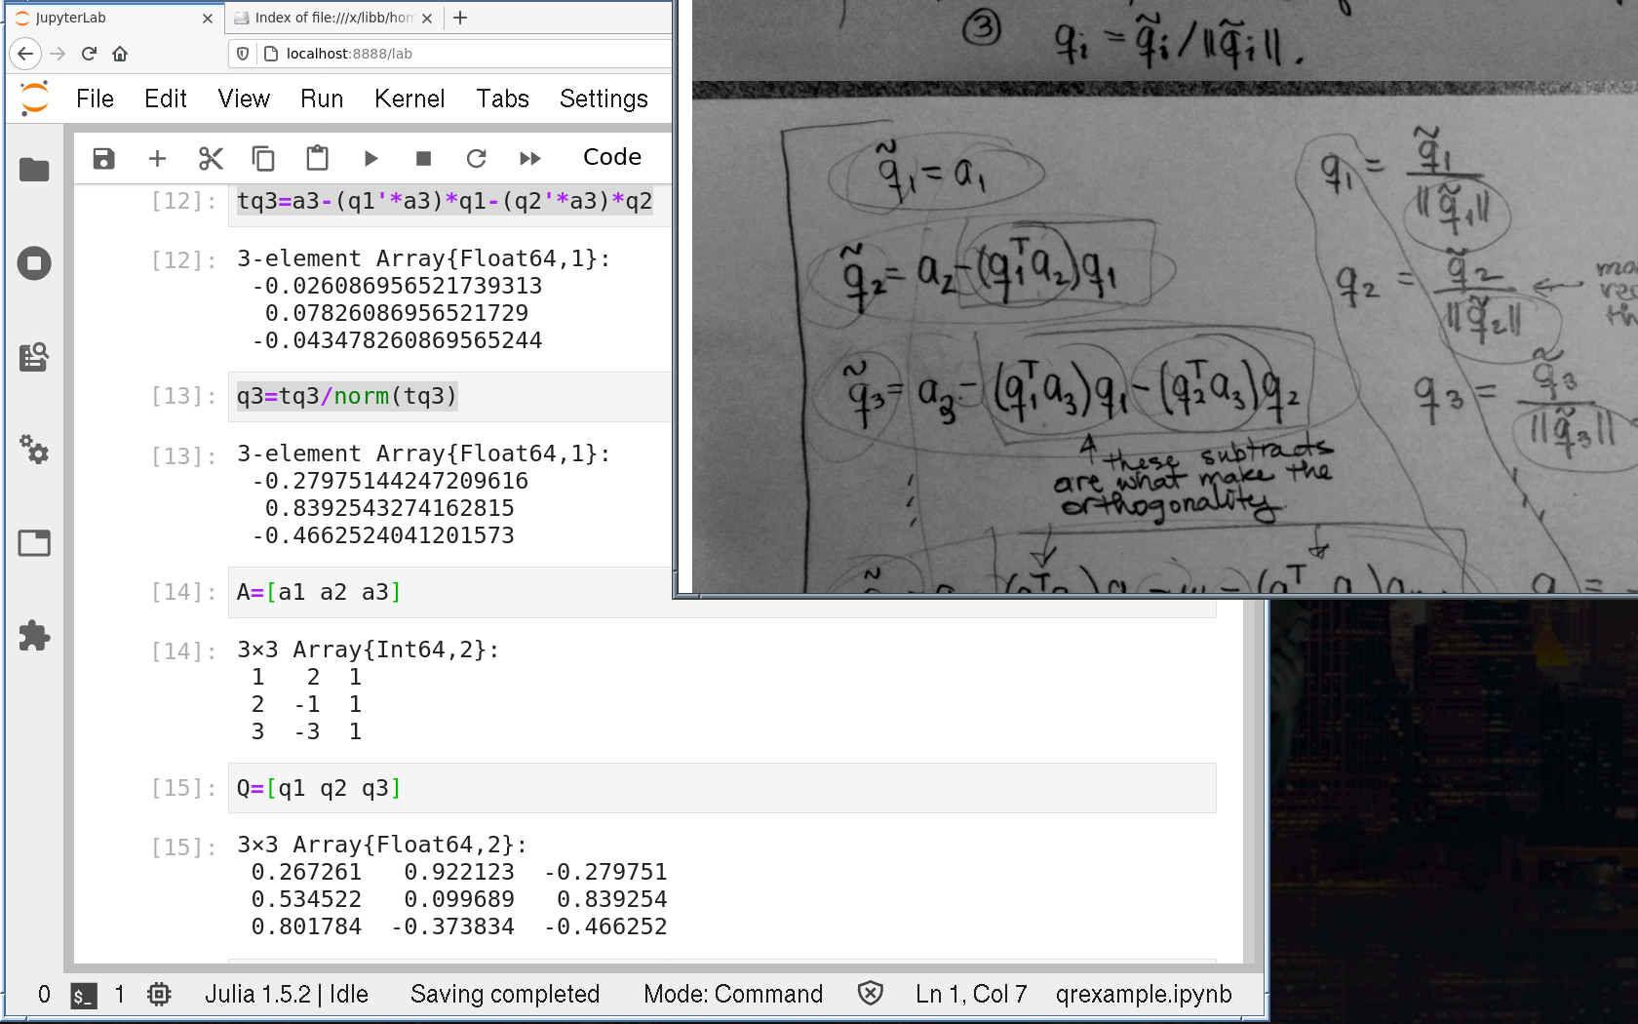The height and width of the screenshot is (1024, 1638).
Task: Show Running Terminals and Kernels panel
Action: tap(34, 263)
